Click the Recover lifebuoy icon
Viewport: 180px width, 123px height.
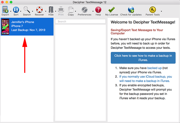39,10
